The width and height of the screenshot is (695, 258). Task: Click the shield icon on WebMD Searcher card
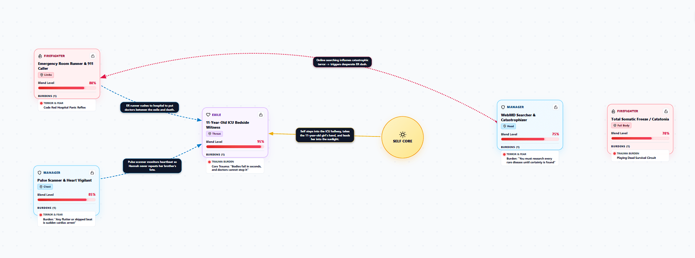pos(503,107)
